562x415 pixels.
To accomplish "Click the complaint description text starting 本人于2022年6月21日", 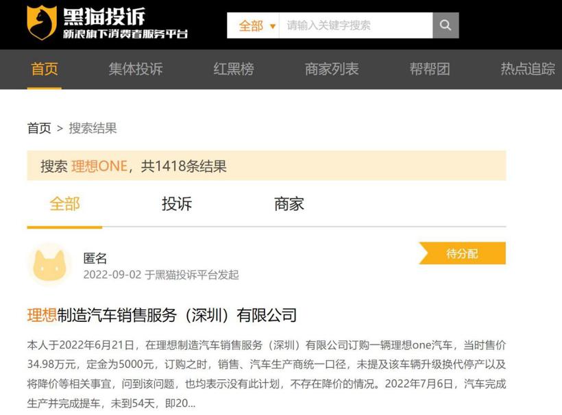I will pos(266,373).
